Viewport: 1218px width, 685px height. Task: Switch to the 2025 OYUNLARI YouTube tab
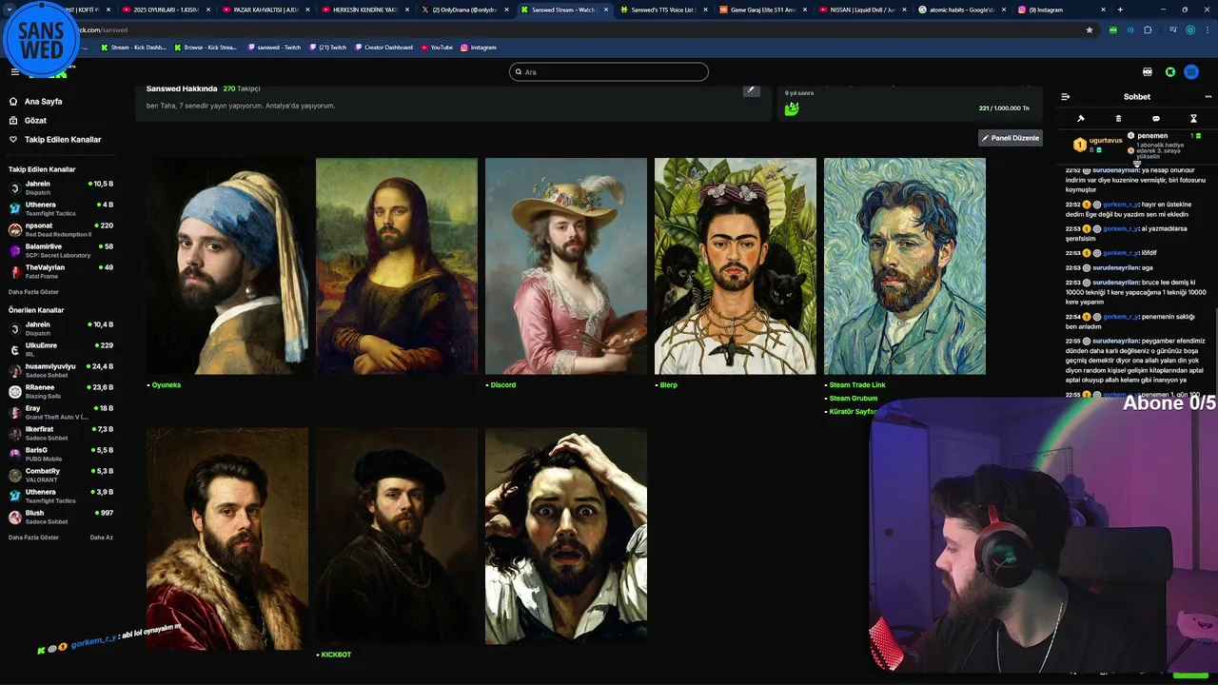(x=166, y=10)
